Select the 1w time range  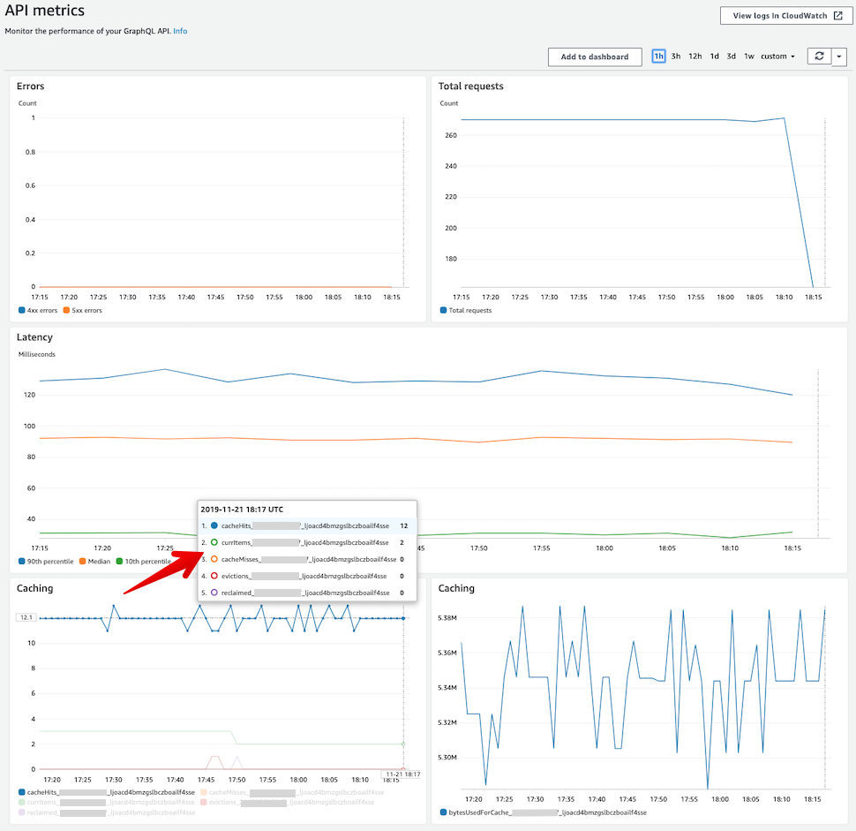click(x=749, y=57)
